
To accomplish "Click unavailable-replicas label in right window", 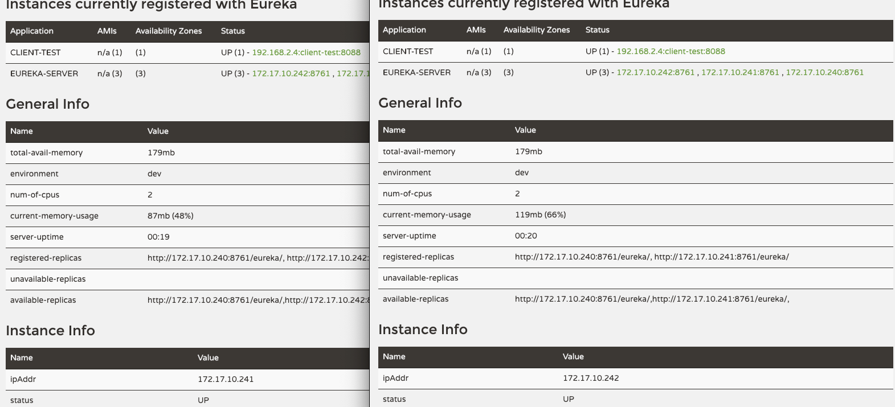I will 420,278.
